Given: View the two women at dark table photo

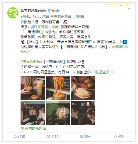Looking at the screenshot, I should tap(83, 113).
